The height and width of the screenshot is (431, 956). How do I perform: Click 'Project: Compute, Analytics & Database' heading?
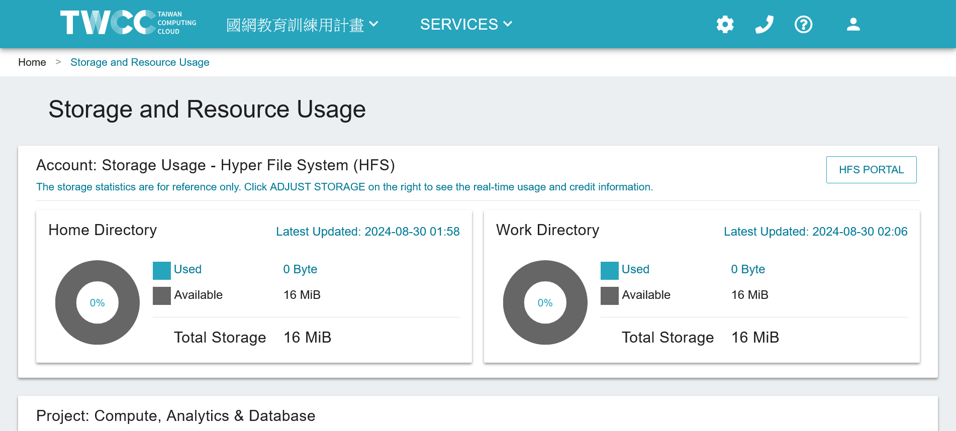tap(176, 416)
